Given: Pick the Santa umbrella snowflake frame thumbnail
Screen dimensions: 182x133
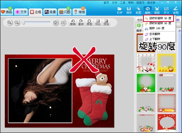Looking at the screenshot, I should (x=146, y=63).
